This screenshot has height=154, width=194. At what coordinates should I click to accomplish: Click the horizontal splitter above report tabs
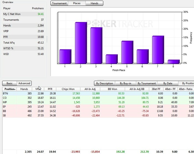(101, 80)
